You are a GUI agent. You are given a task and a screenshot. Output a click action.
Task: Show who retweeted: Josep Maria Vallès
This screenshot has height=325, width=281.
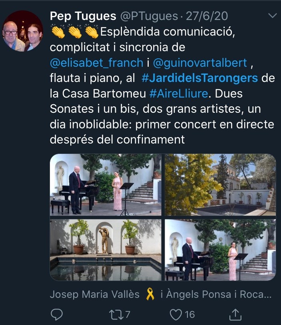95,294
